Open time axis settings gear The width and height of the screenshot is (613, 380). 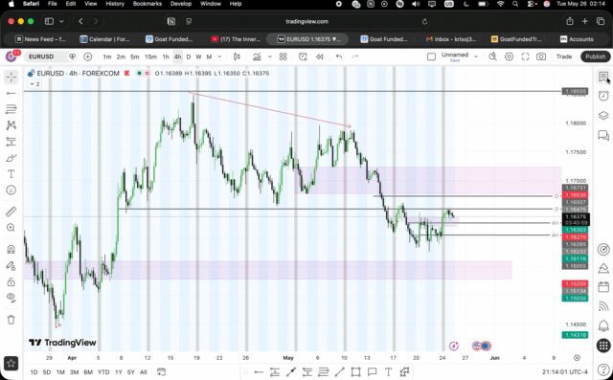click(577, 357)
